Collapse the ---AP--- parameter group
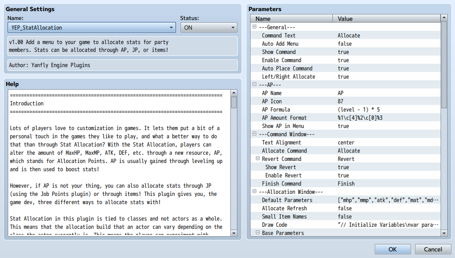The height and width of the screenshot is (258, 455). coord(255,84)
